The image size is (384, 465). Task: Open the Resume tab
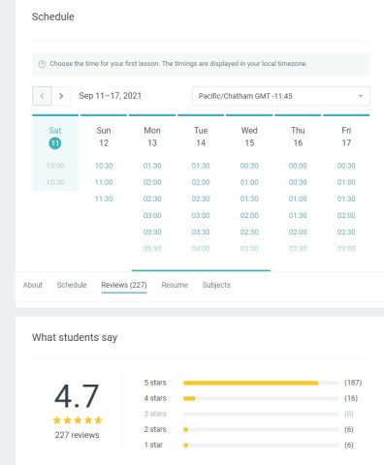click(175, 285)
